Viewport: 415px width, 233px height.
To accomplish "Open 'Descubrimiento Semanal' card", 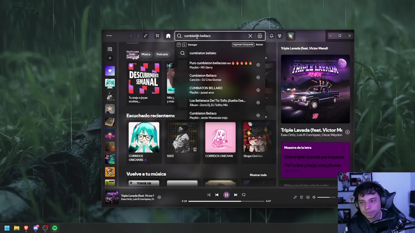I will point(144,83).
